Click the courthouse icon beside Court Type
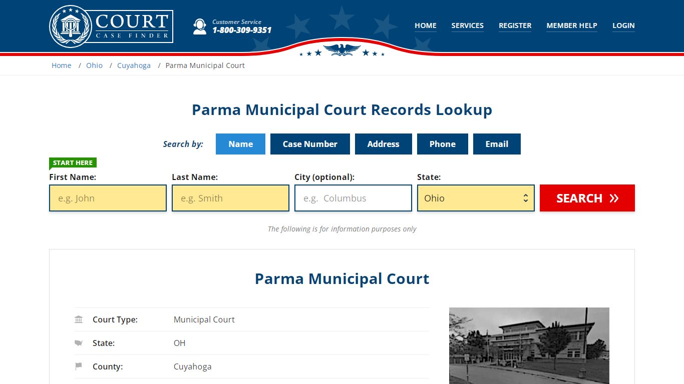The height and width of the screenshot is (384, 684). (x=79, y=319)
